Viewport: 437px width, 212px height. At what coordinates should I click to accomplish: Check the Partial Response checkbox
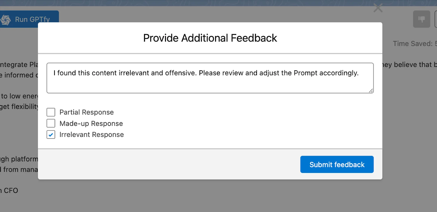click(x=51, y=112)
